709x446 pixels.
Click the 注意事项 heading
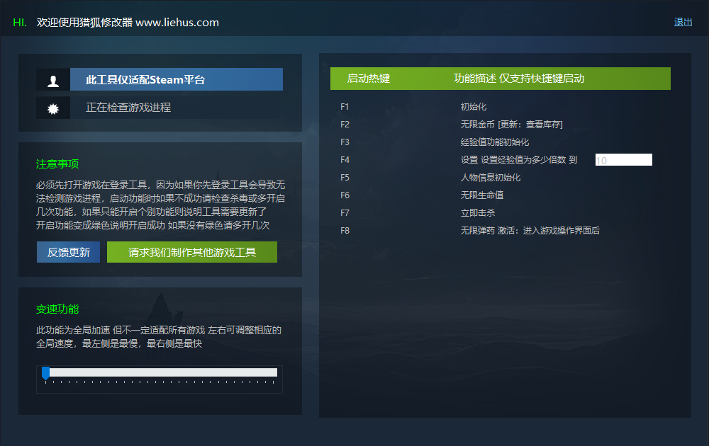(x=57, y=164)
